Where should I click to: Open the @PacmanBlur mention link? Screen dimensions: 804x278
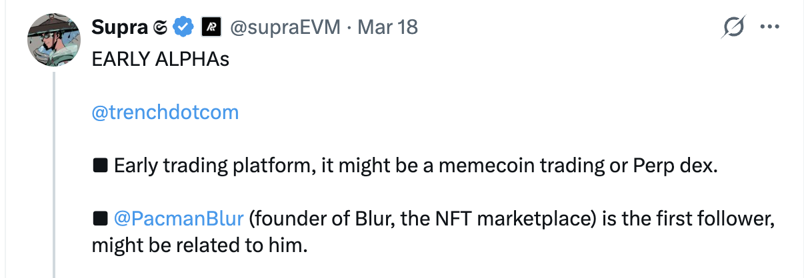180,218
